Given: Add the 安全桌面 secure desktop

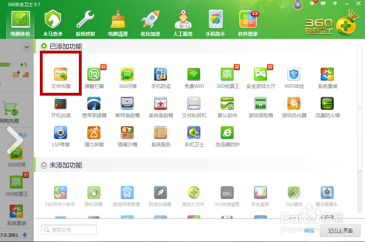Looking at the screenshot, I should coord(260,197).
